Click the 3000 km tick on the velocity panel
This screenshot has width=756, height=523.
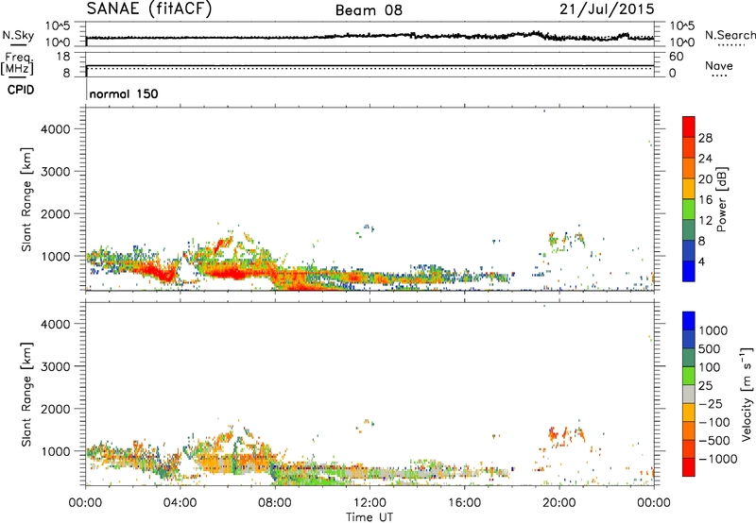point(56,366)
